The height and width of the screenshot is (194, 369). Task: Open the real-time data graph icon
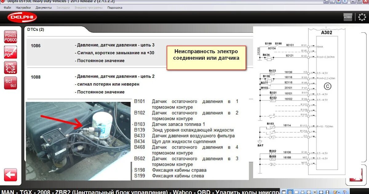click(10, 67)
